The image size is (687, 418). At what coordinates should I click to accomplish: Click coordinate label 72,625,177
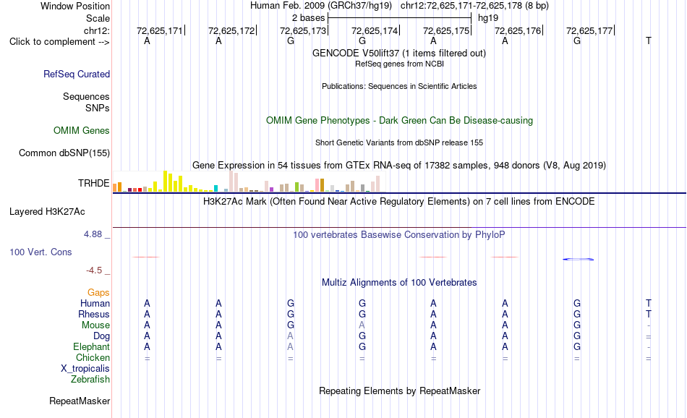(x=589, y=30)
